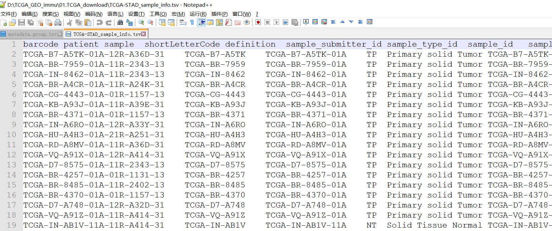Select the TCGA-STAD_sample_info.tsv tab
The width and height of the screenshot is (552, 231).
(107, 34)
